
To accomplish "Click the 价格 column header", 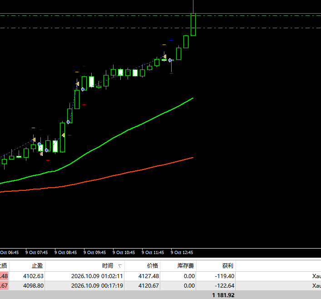I will 142,266.
